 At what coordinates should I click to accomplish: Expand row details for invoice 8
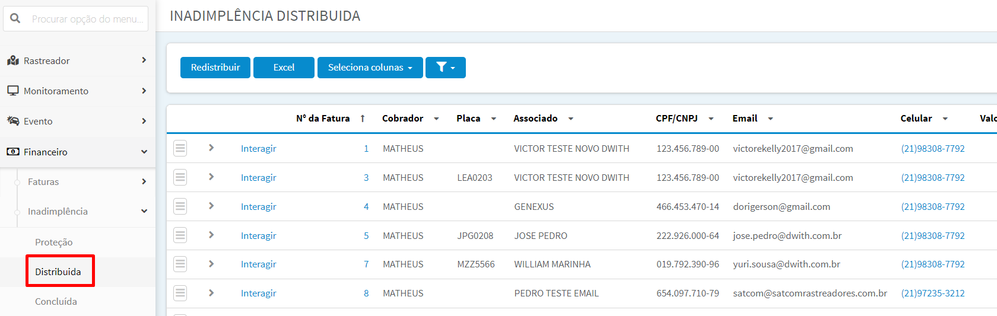tap(211, 293)
